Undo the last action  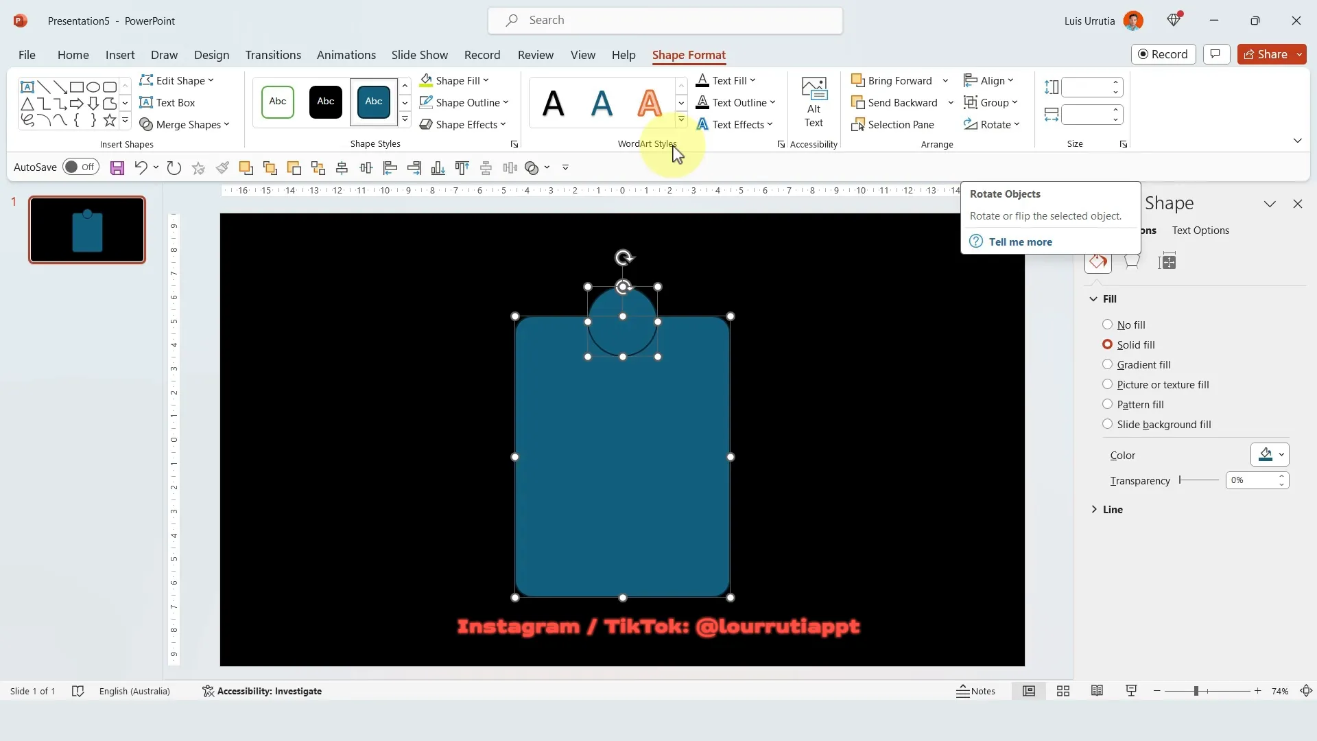pyautogui.click(x=141, y=167)
